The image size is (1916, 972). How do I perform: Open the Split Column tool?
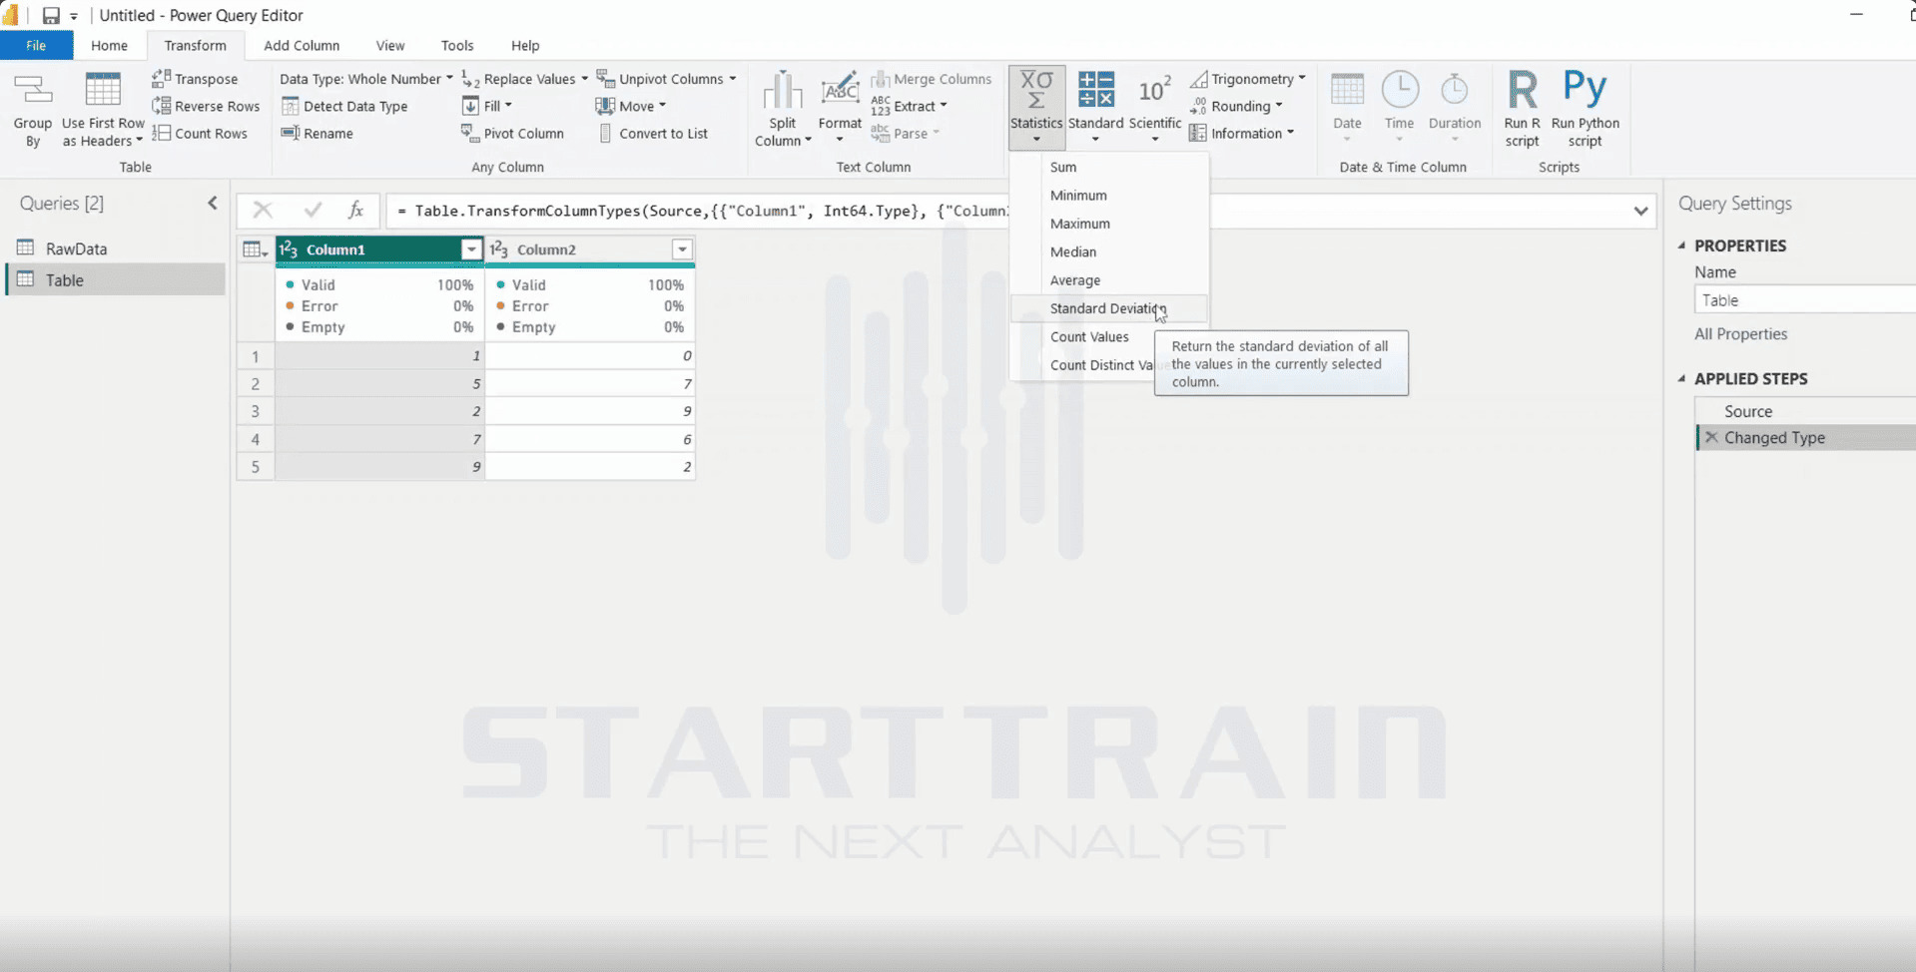point(783,110)
